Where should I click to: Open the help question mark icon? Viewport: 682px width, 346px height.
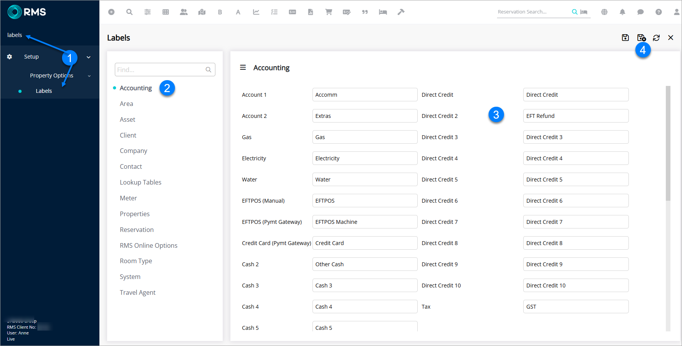658,12
